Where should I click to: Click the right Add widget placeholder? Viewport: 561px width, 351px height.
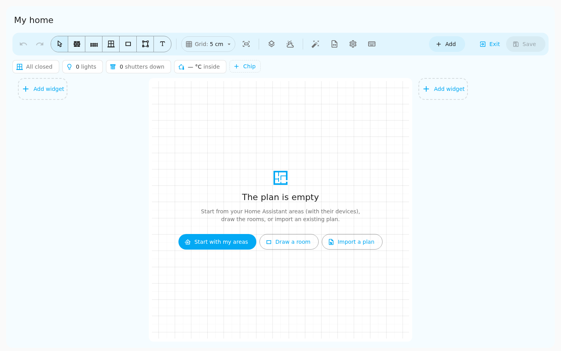pyautogui.click(x=443, y=89)
